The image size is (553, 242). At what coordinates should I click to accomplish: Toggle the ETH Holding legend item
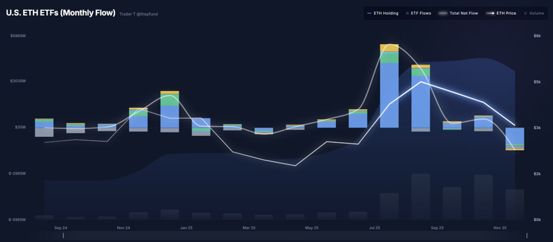pyautogui.click(x=383, y=14)
